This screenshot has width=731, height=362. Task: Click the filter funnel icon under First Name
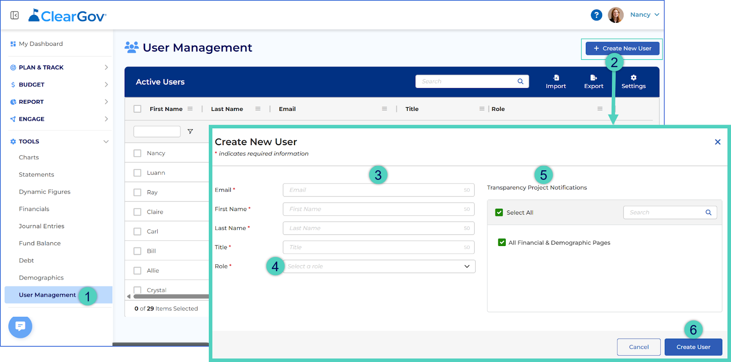190,131
